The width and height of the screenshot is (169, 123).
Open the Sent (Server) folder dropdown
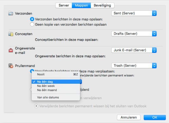pos(134,13)
